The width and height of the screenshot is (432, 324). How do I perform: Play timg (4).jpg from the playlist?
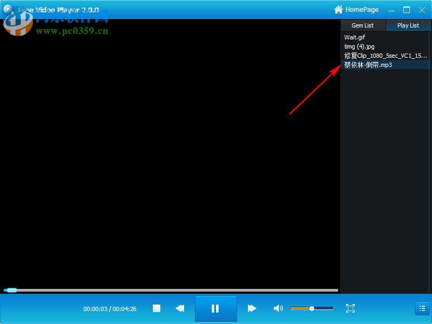click(359, 46)
